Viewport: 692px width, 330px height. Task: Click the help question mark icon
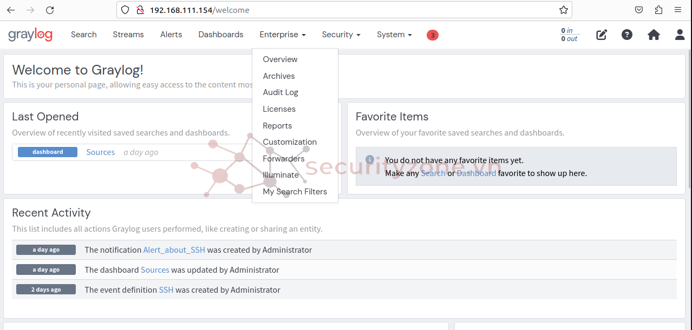(627, 35)
